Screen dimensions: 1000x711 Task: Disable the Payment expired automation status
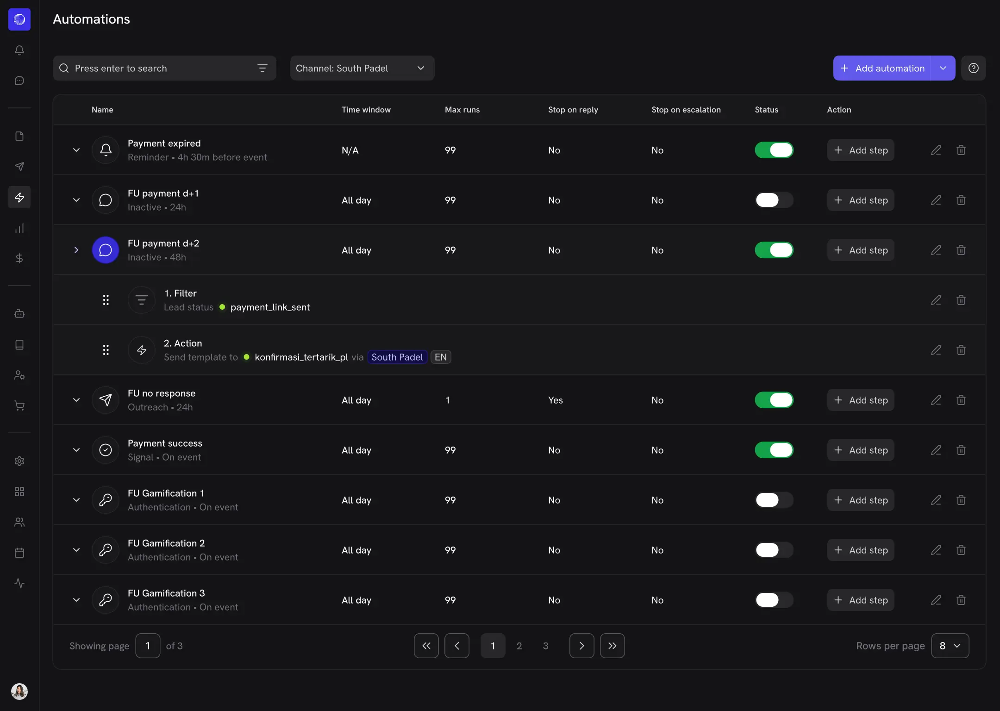coord(774,150)
